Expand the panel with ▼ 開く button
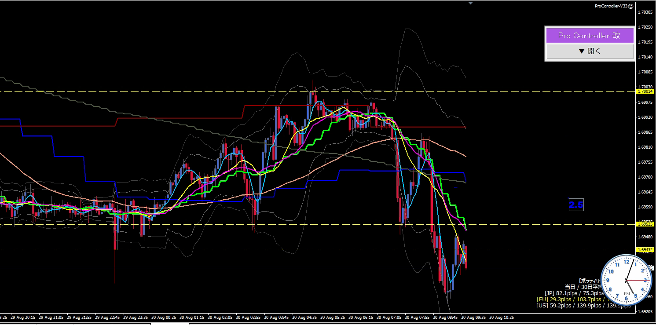 pos(590,51)
